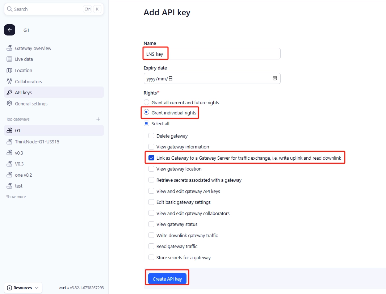
Task: Expand the list with Show more
Action: [x=16, y=197]
